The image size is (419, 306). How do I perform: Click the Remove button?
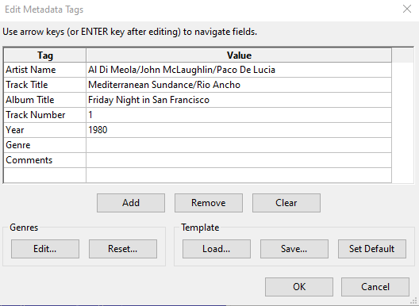pos(209,203)
